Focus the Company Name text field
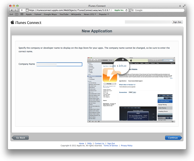The image size is (194, 161). (59, 64)
